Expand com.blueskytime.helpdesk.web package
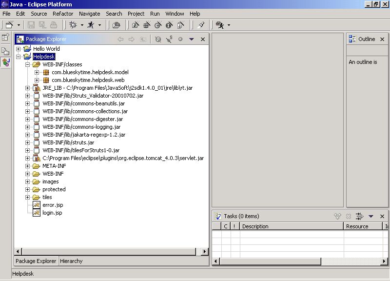 pyautogui.click(x=37, y=80)
